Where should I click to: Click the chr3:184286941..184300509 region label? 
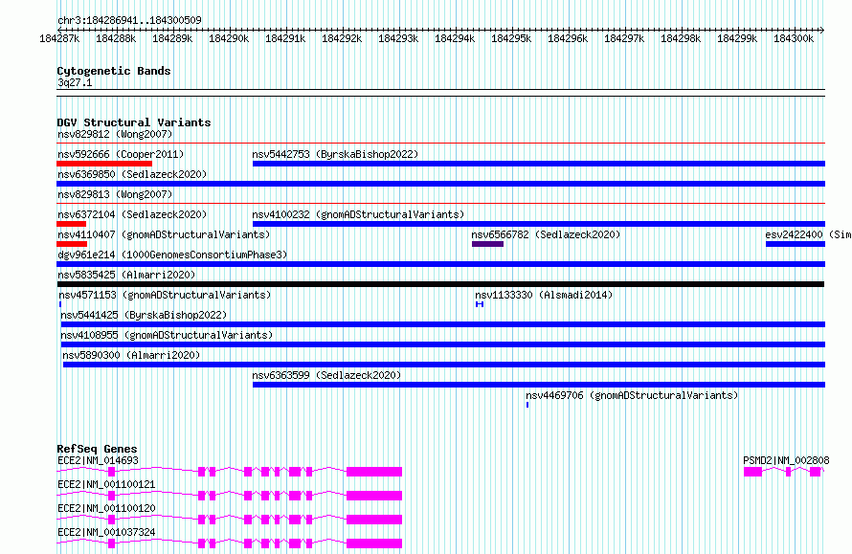(129, 20)
